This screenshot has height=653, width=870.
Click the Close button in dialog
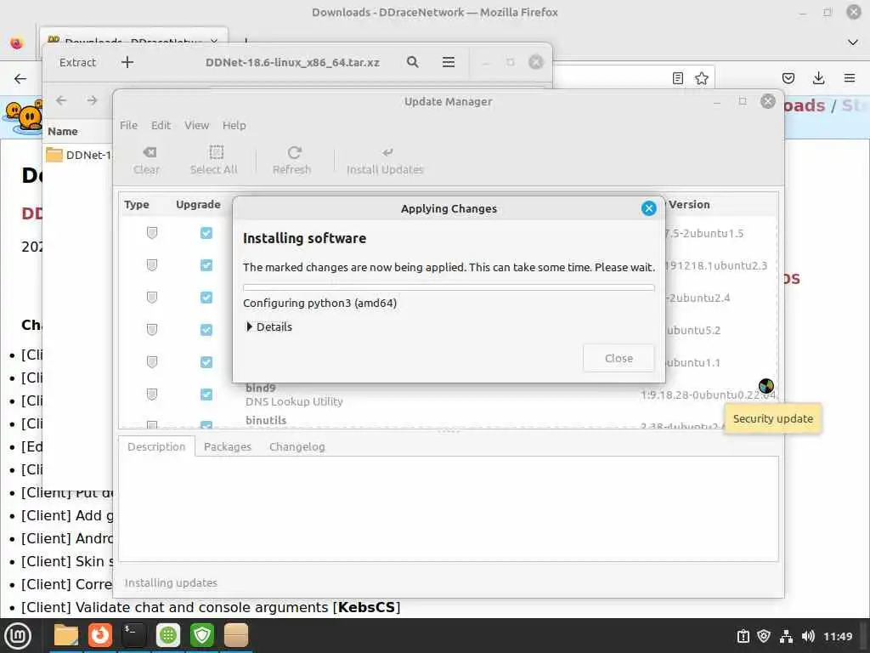(619, 358)
